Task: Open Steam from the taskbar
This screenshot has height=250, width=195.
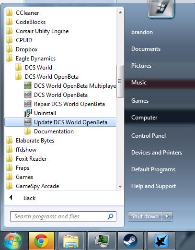Action: point(130,241)
